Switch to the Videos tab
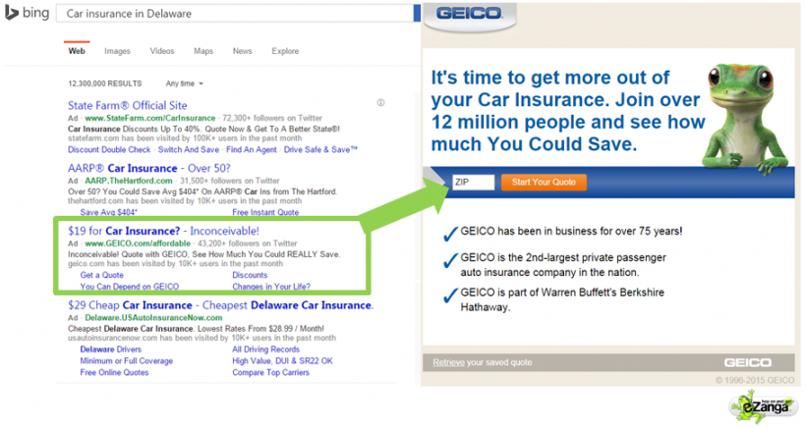Image resolution: width=806 pixels, height=428 pixels. 162,51
